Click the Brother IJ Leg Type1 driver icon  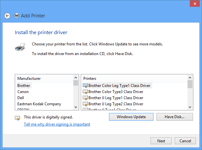point(85,98)
